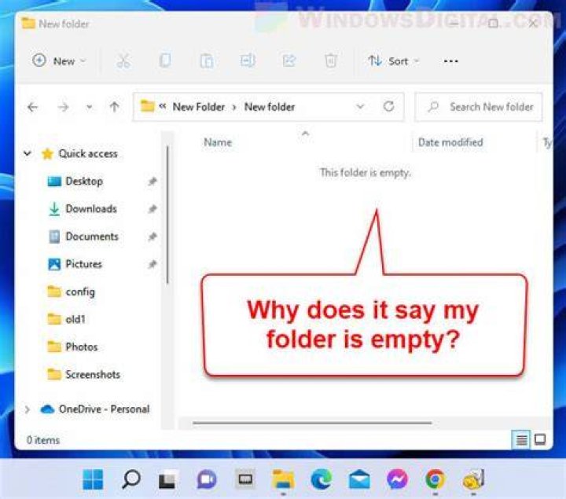Click the Share icon in toolbar

coord(289,61)
